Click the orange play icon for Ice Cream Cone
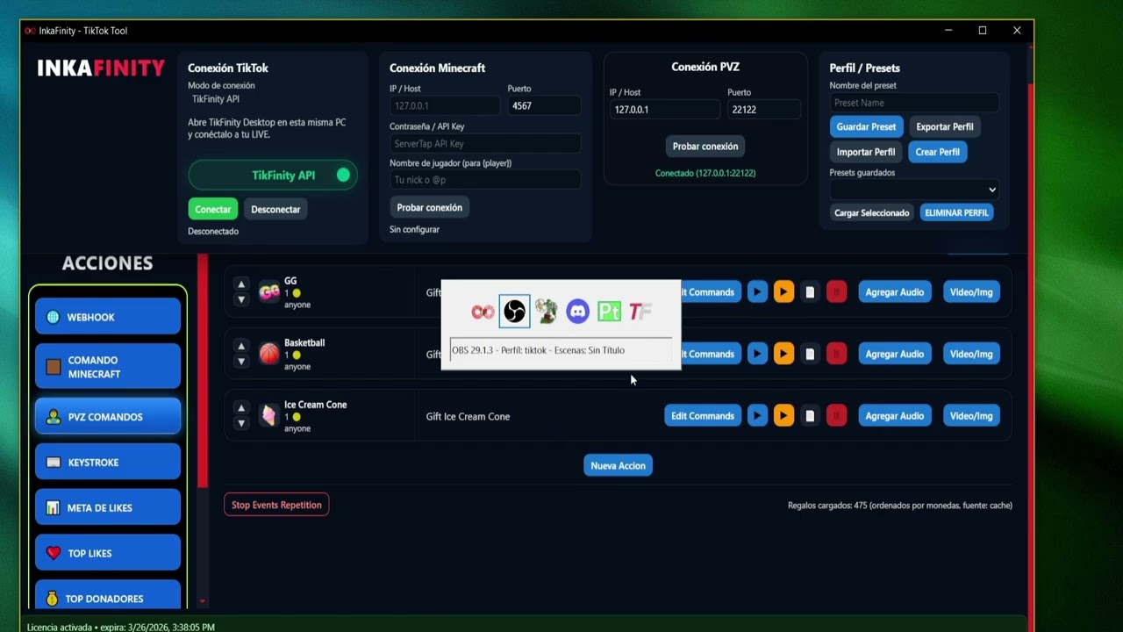Image resolution: width=1123 pixels, height=632 pixels. 784,415
